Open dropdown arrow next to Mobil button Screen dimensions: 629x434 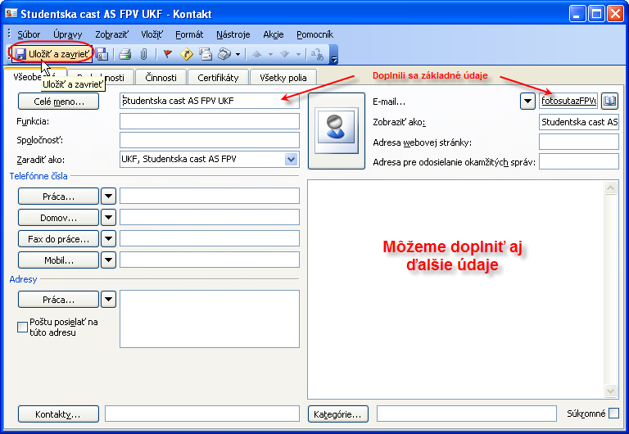(x=108, y=260)
